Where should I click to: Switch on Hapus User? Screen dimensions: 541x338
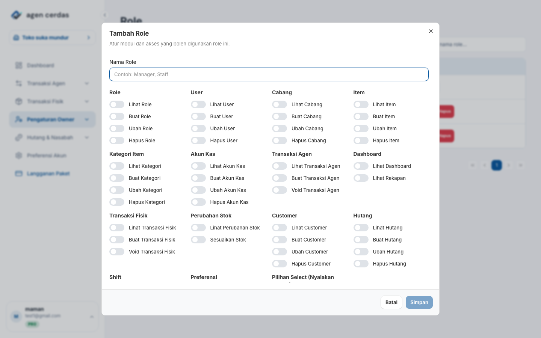[198, 140]
